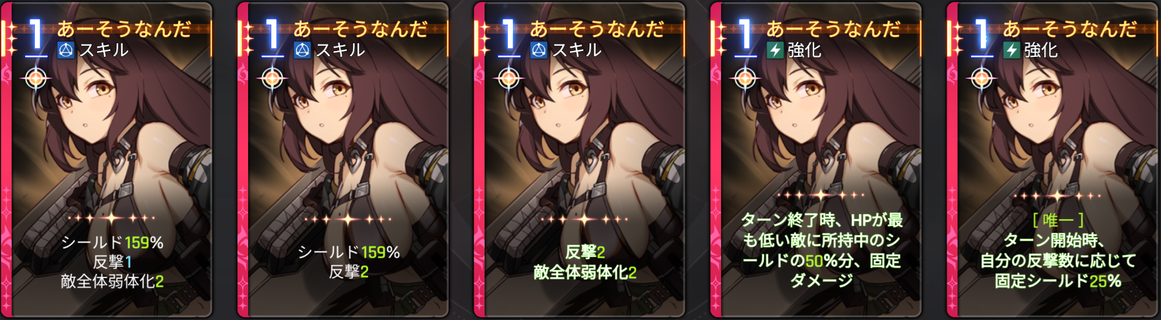Click the あーそうなんだ title on third card
The width and height of the screenshot is (1161, 320).
[597, 28]
